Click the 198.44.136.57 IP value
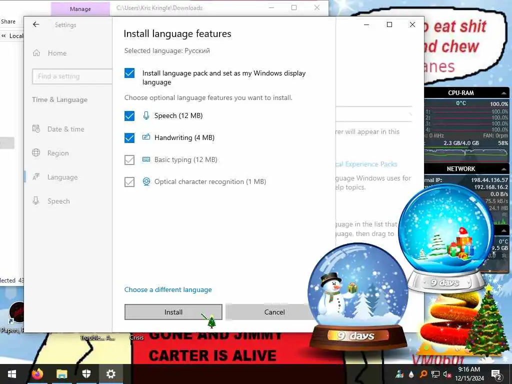The image size is (512, 384). [x=489, y=180]
